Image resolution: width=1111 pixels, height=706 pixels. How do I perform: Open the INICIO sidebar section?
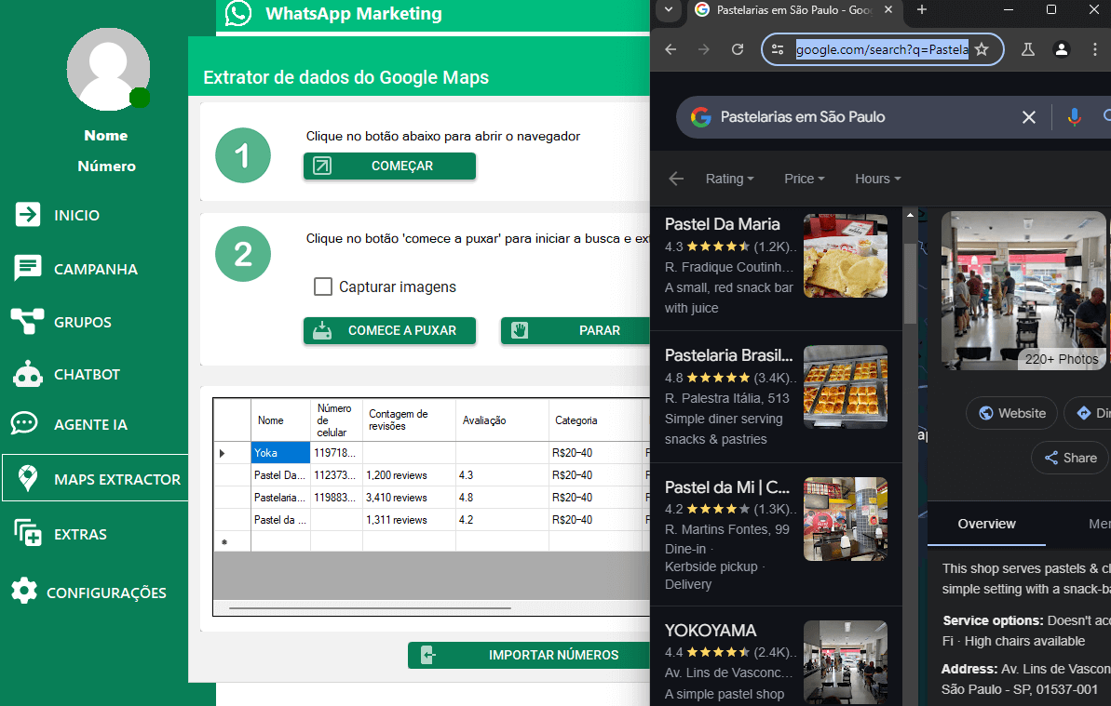point(58,214)
